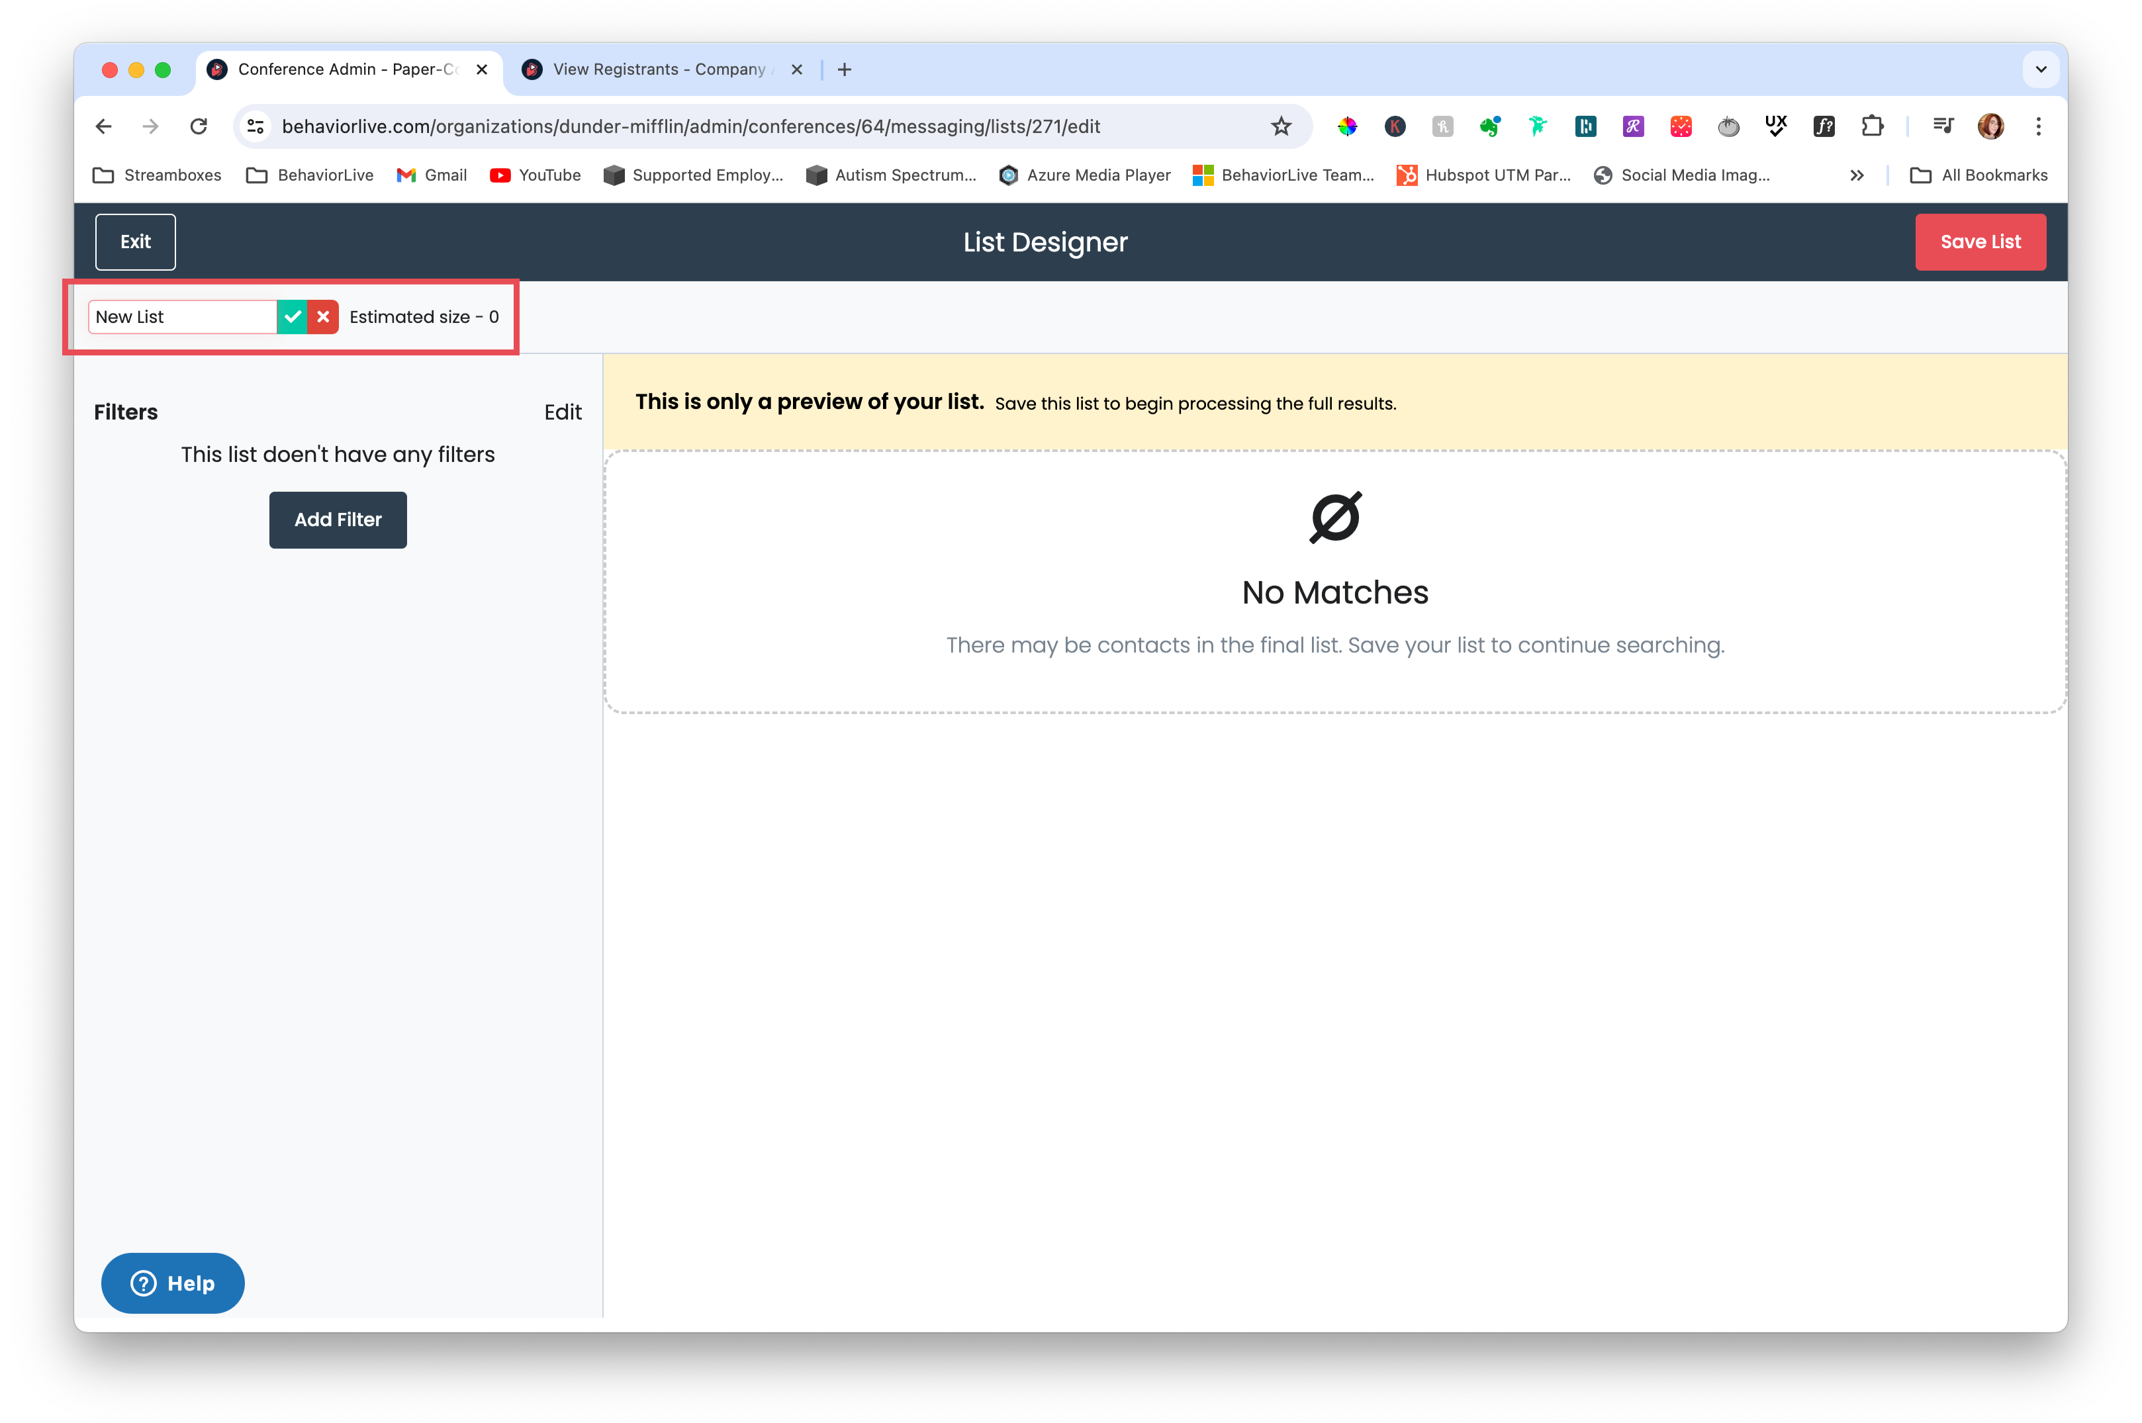Show hidden bookmarks with double chevron
2142x1423 pixels.
pyautogui.click(x=1857, y=175)
